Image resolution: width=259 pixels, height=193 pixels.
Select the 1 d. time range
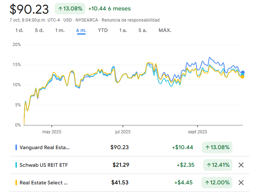click(19, 30)
